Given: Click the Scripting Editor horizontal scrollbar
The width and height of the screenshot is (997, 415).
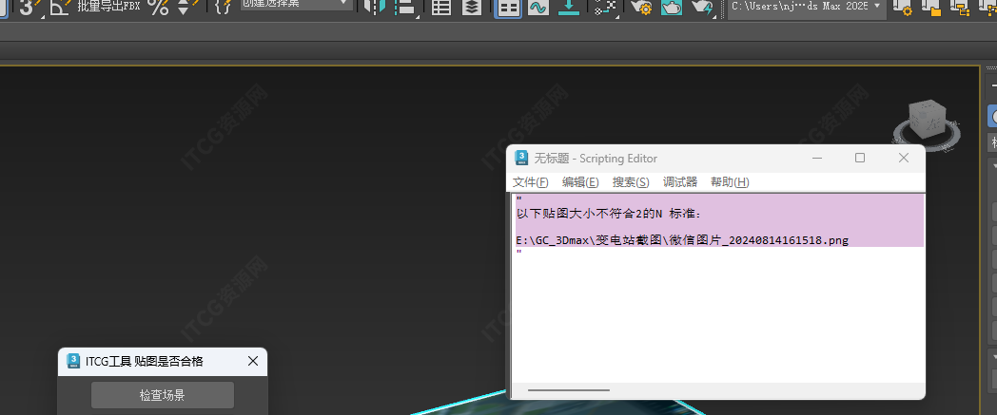Looking at the screenshot, I should pyautogui.click(x=569, y=390).
